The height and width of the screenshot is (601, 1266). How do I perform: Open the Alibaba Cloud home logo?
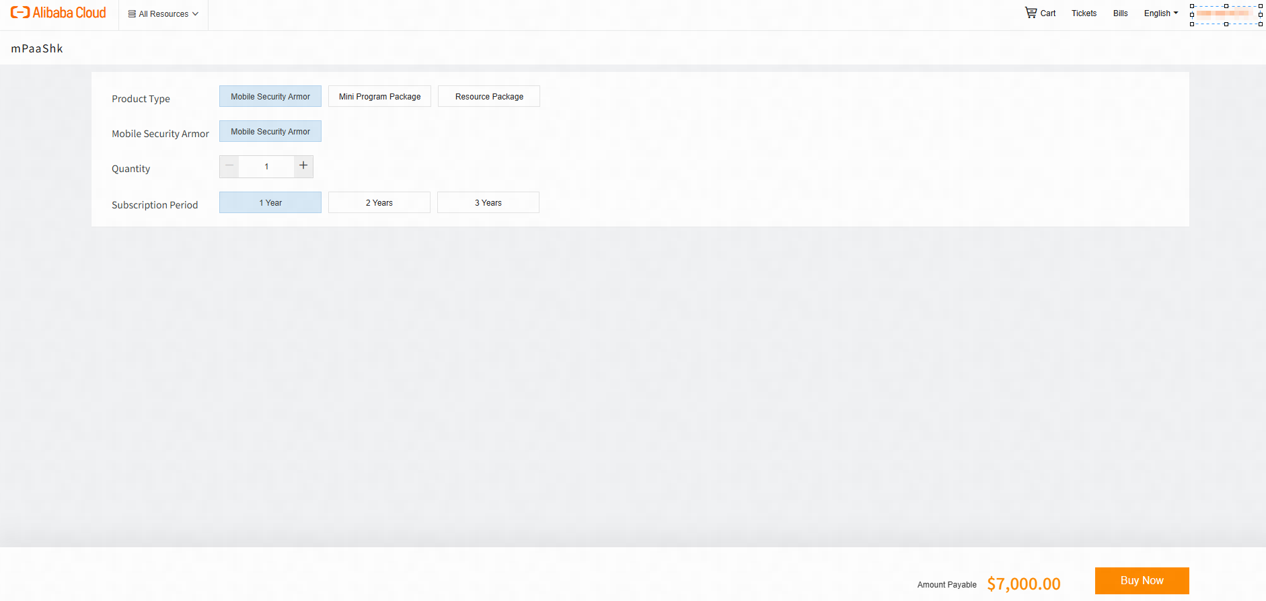[59, 13]
